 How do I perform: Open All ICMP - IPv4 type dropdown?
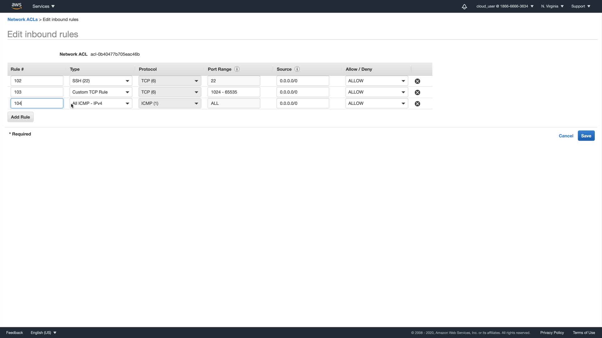(x=101, y=103)
